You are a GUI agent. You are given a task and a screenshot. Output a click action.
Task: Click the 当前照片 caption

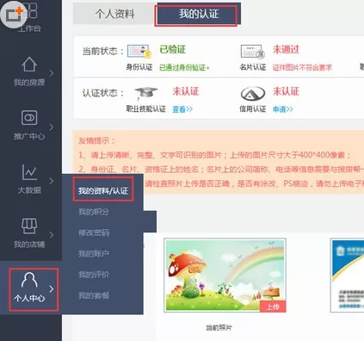(219, 327)
